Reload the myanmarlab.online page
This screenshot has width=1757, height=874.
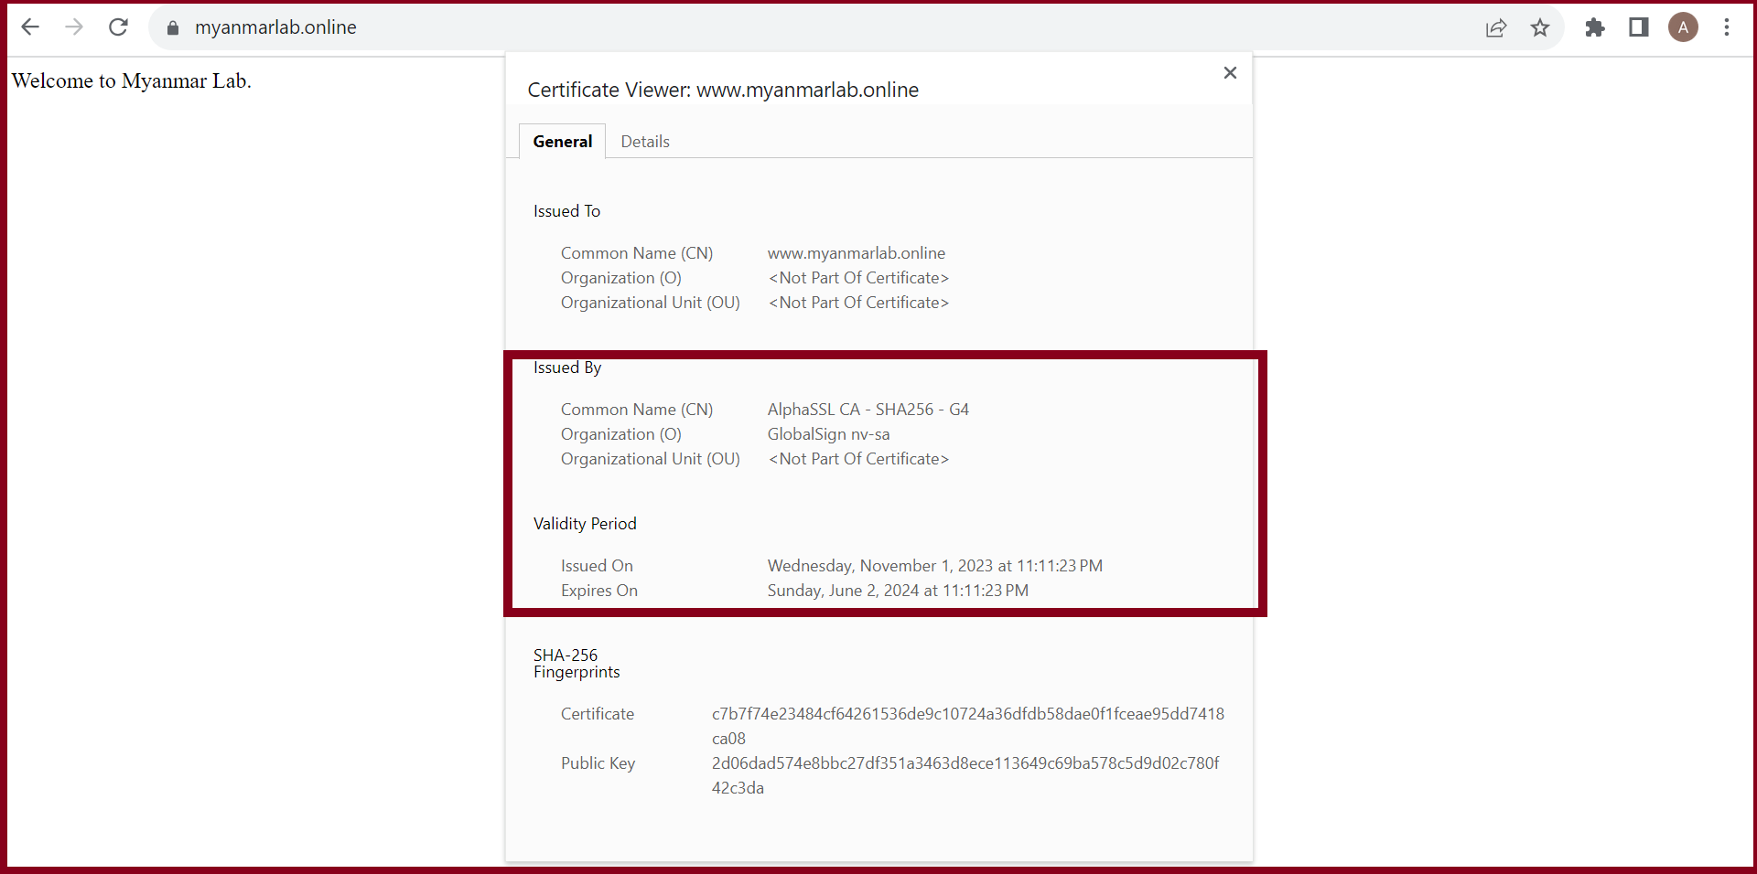tap(118, 27)
